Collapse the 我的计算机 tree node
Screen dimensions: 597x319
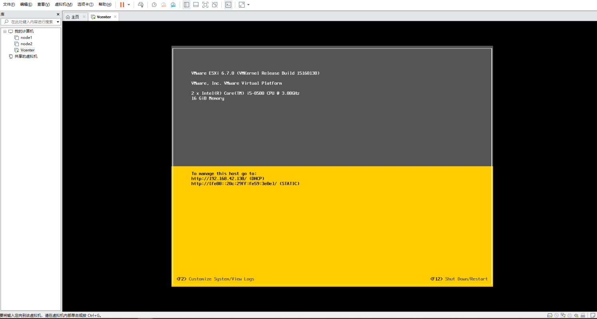coord(5,31)
